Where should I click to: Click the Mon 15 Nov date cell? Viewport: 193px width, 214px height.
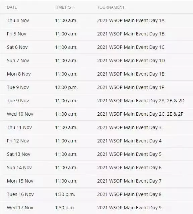pyautogui.click(x=20, y=181)
